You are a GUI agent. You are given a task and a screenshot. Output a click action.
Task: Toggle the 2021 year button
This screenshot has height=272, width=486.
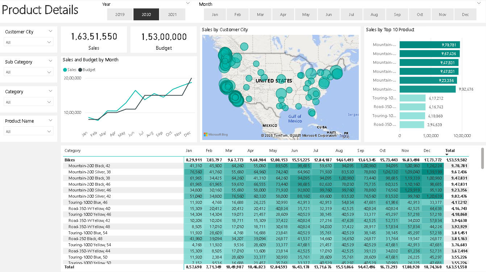point(173,15)
